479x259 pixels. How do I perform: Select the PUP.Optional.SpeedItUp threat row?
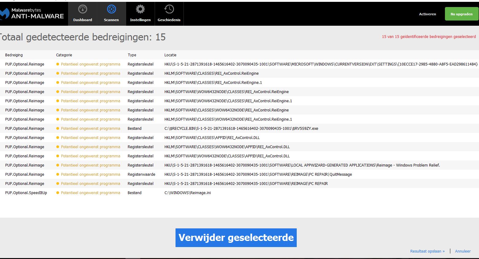[x=26, y=193]
